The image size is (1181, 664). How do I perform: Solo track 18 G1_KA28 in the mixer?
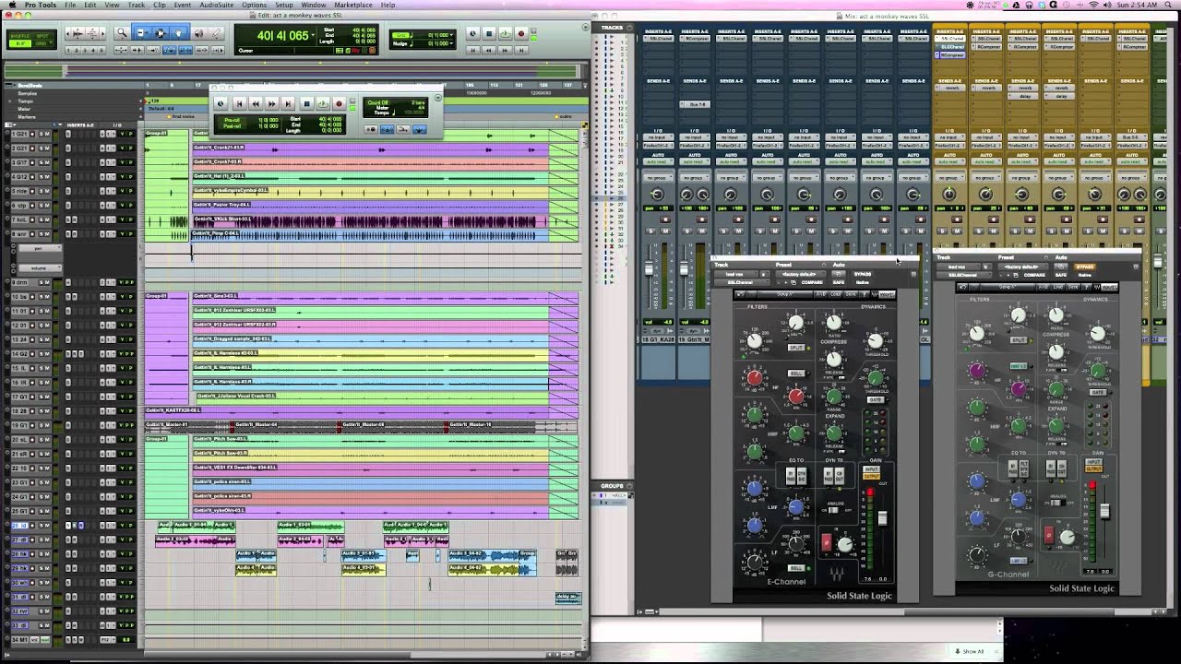tap(650, 231)
